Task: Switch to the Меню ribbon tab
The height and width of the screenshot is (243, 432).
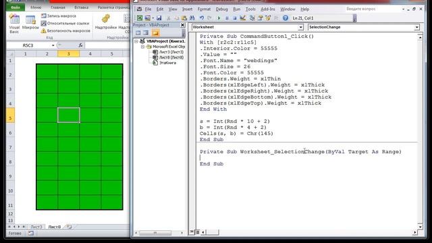Action: tap(36, 7)
